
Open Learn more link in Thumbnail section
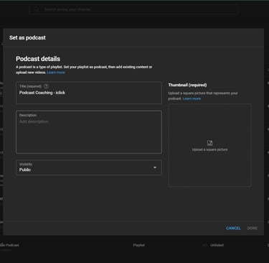192,98
